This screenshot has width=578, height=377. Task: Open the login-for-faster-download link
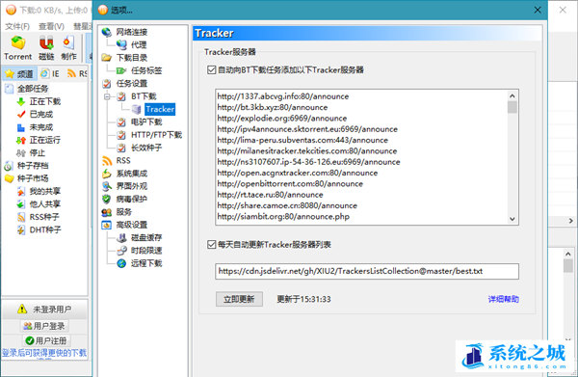44,353
